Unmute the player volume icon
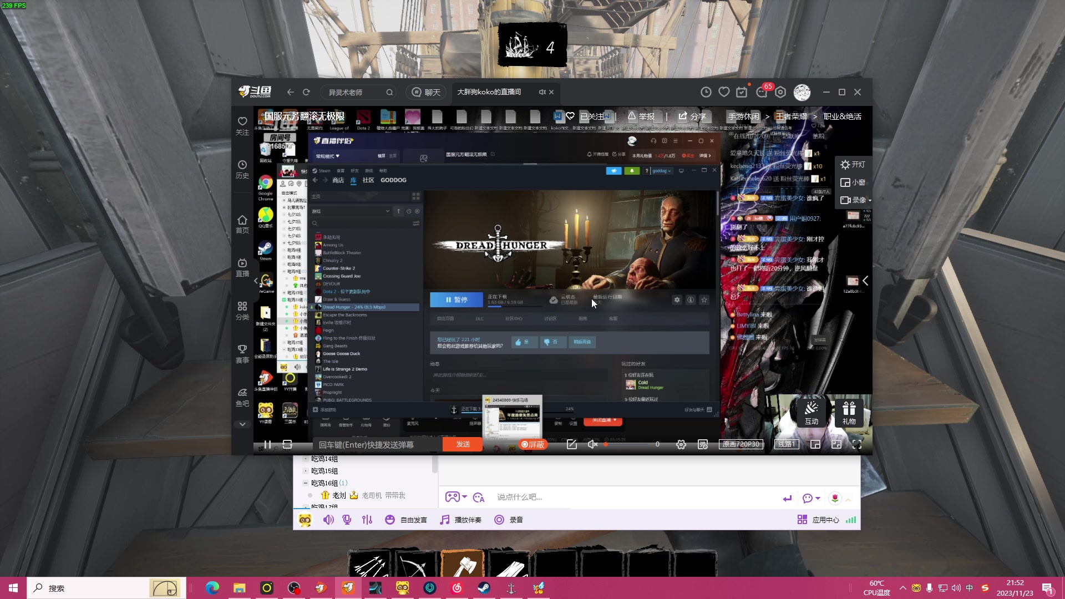The image size is (1065, 599). pos(592,444)
